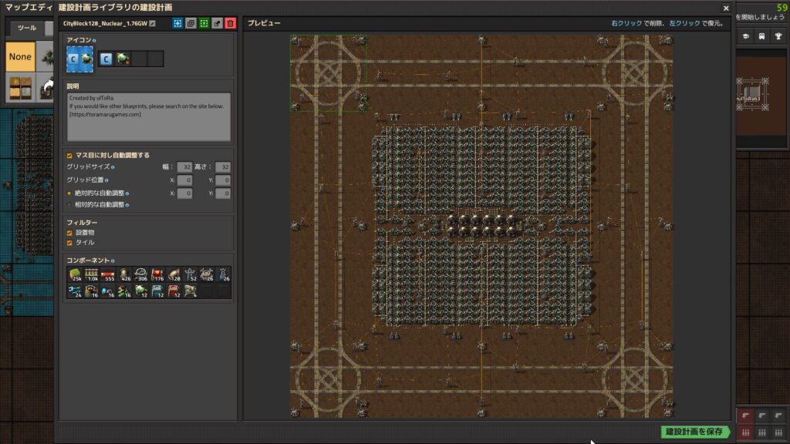Click the red chest component with count 12
790x444 pixels.
(x=174, y=291)
